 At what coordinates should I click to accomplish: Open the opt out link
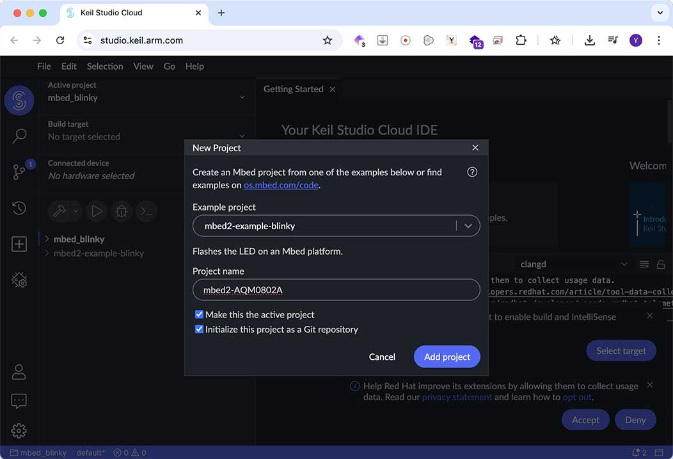[577, 397]
